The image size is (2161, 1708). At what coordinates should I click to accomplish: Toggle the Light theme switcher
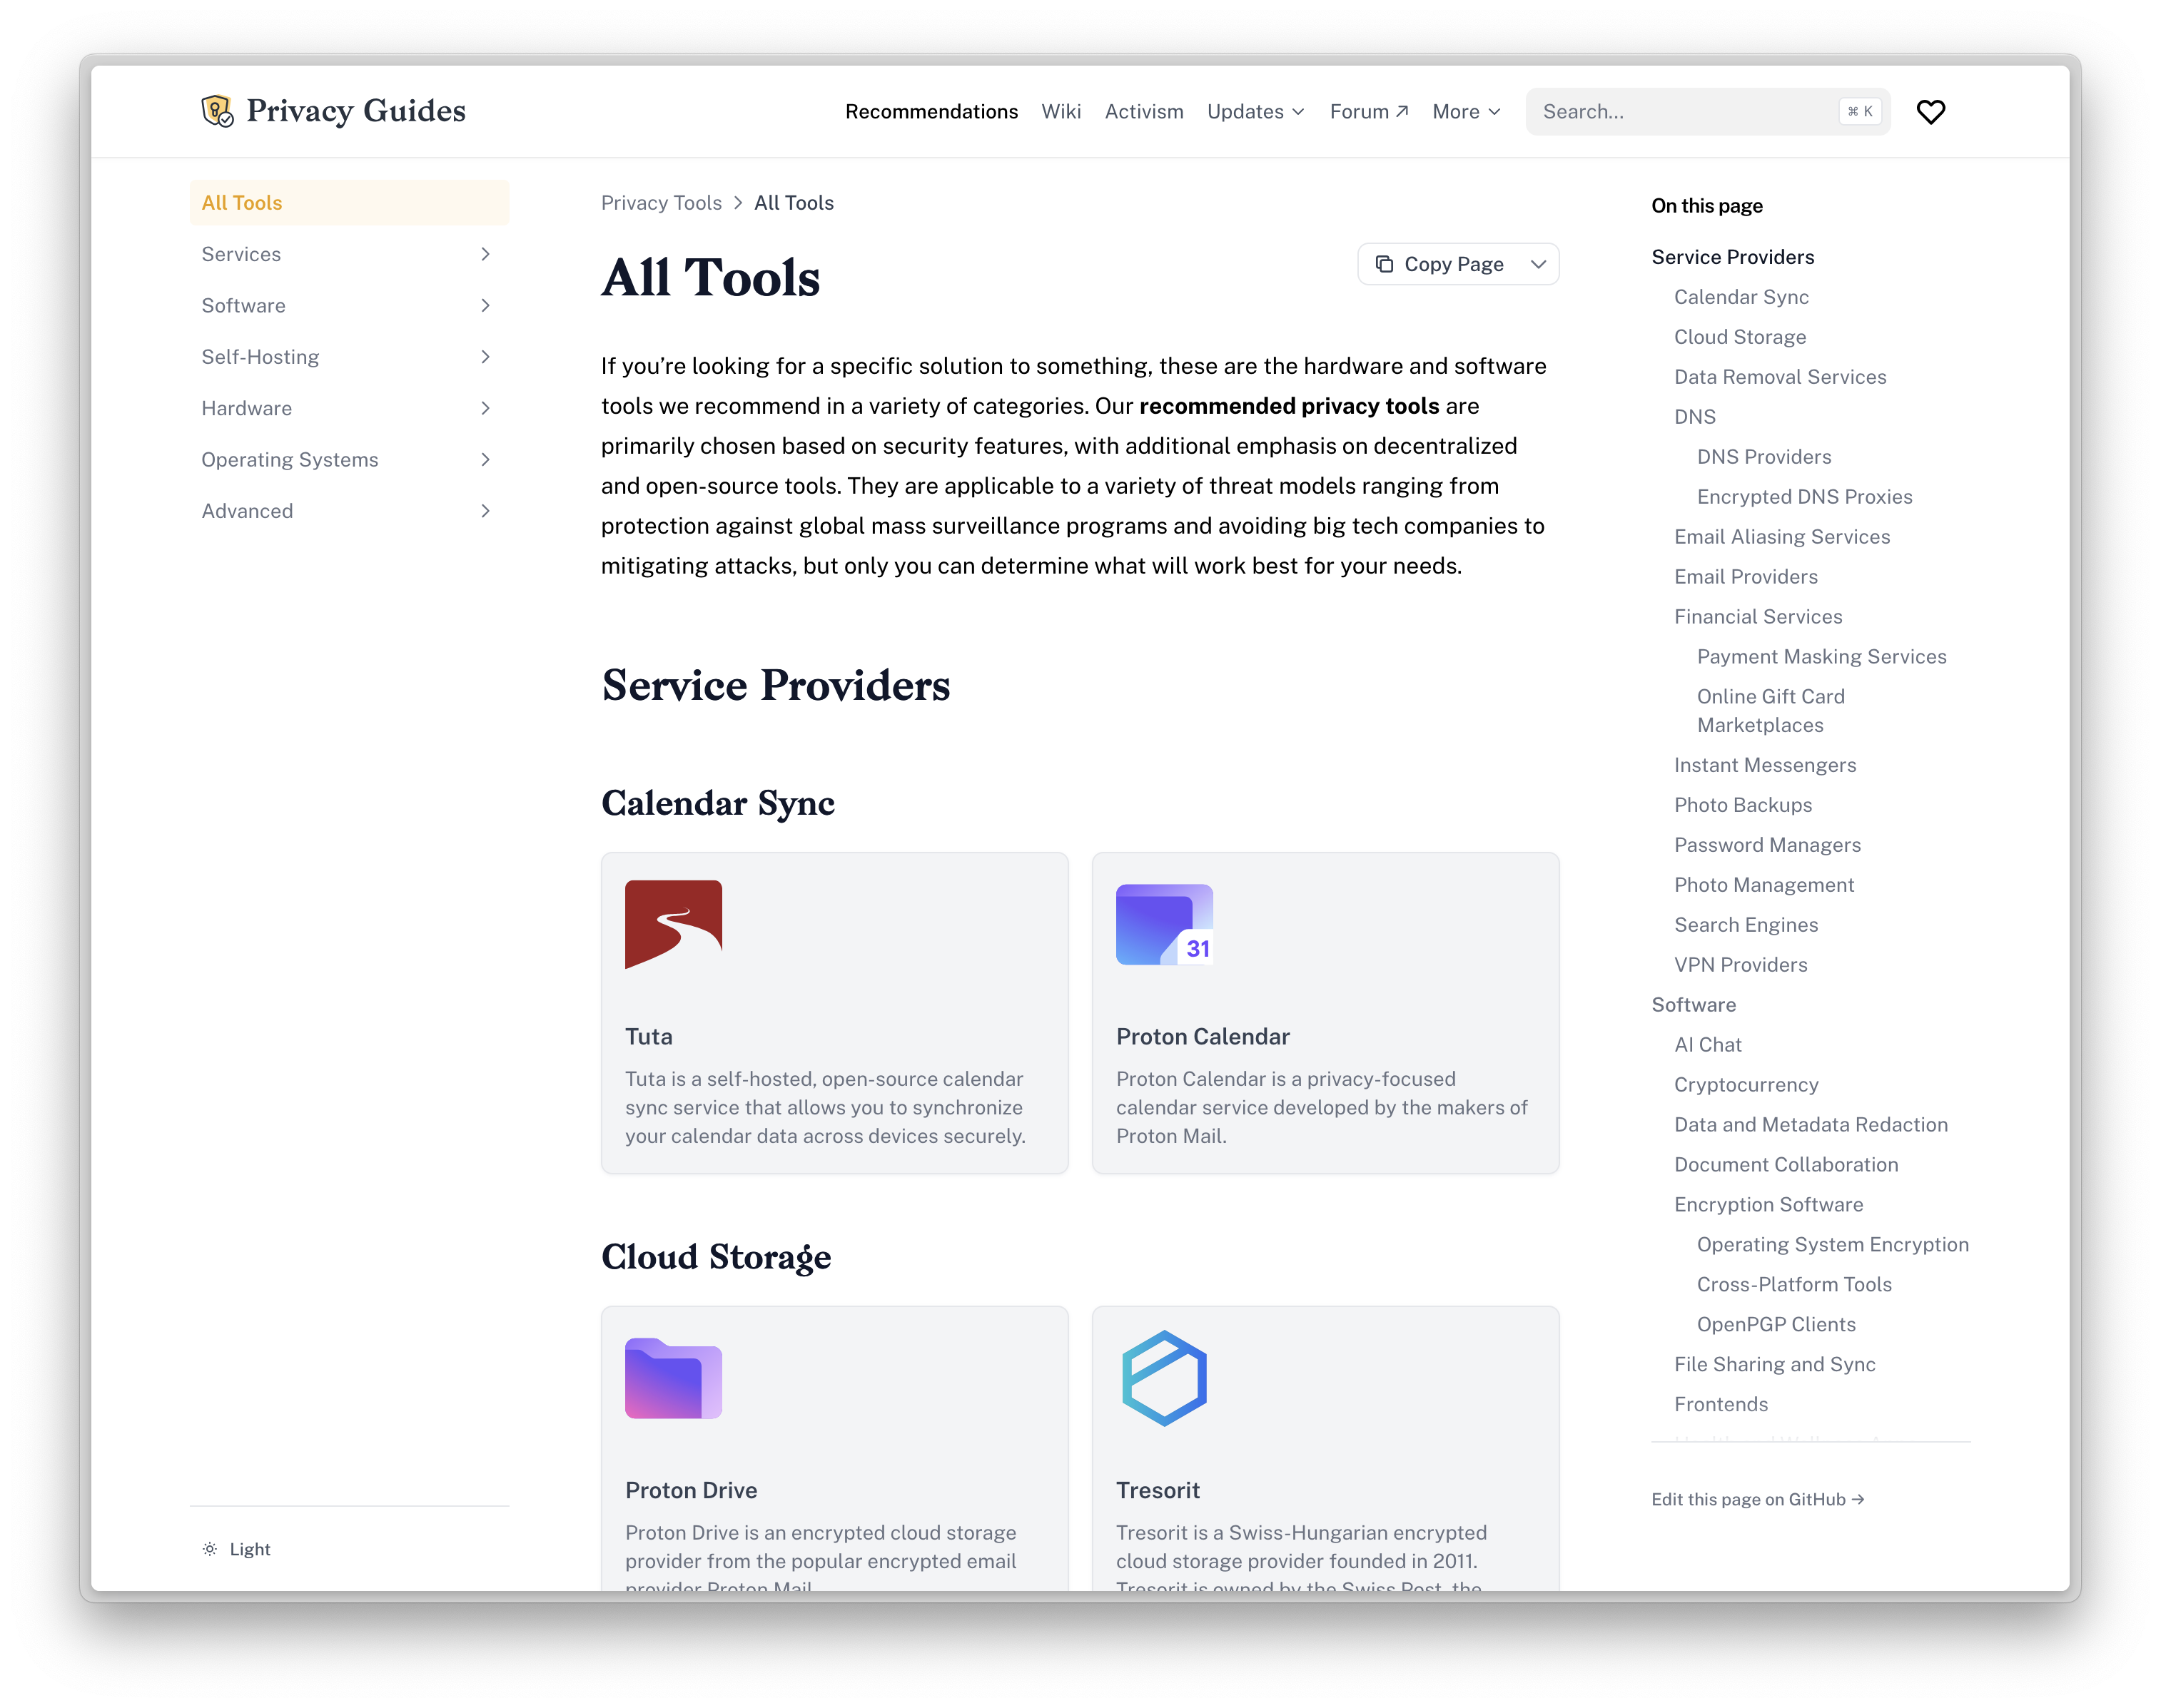coord(237,1549)
